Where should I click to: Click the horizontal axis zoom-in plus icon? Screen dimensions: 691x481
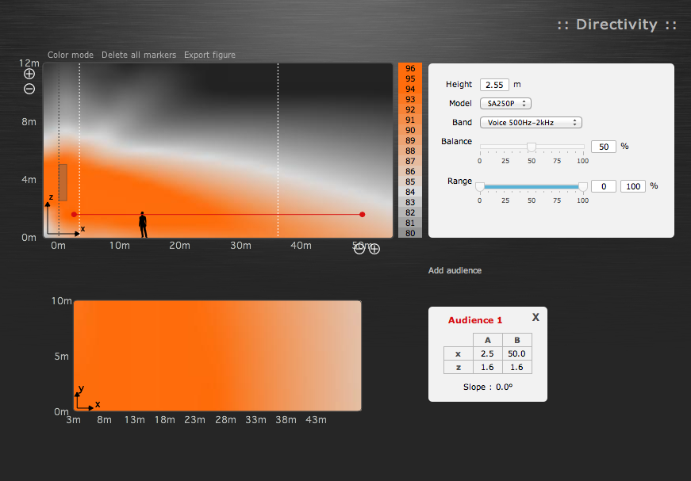[x=374, y=249]
